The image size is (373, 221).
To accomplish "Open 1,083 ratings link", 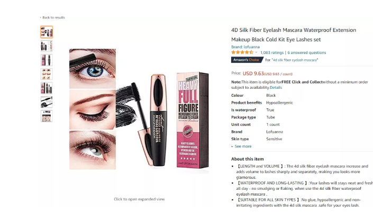I will pos(272,52).
